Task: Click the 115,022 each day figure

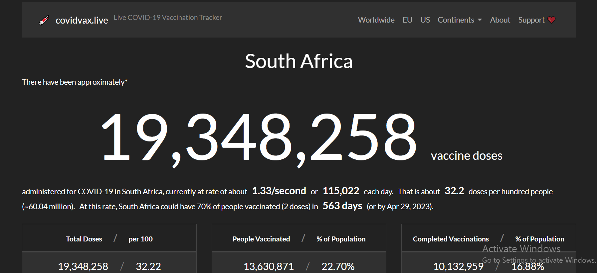Action: coord(341,191)
